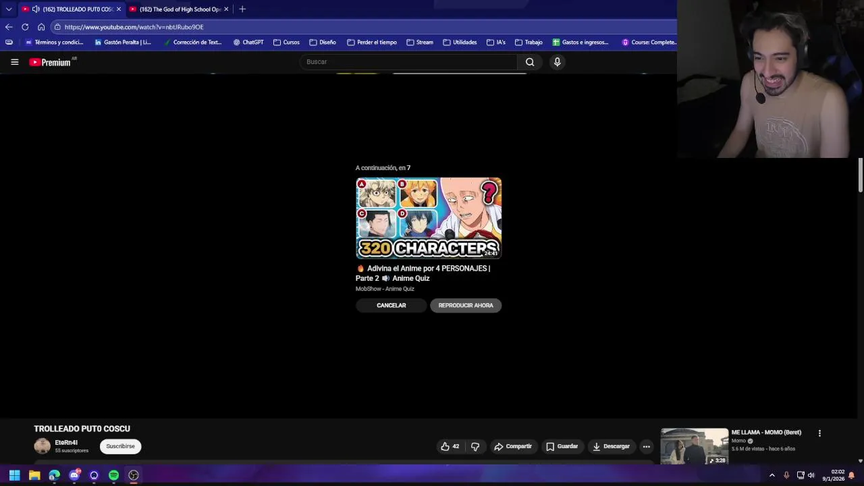Image resolution: width=864 pixels, height=486 pixels.
Task: Open system tray volume icon
Action: tap(811, 475)
